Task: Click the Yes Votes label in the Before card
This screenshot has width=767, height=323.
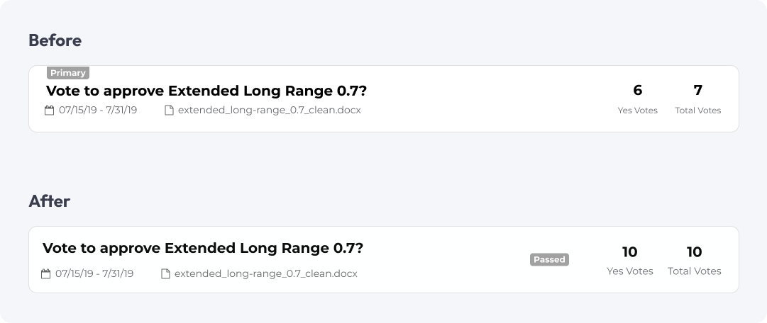Action: click(637, 110)
